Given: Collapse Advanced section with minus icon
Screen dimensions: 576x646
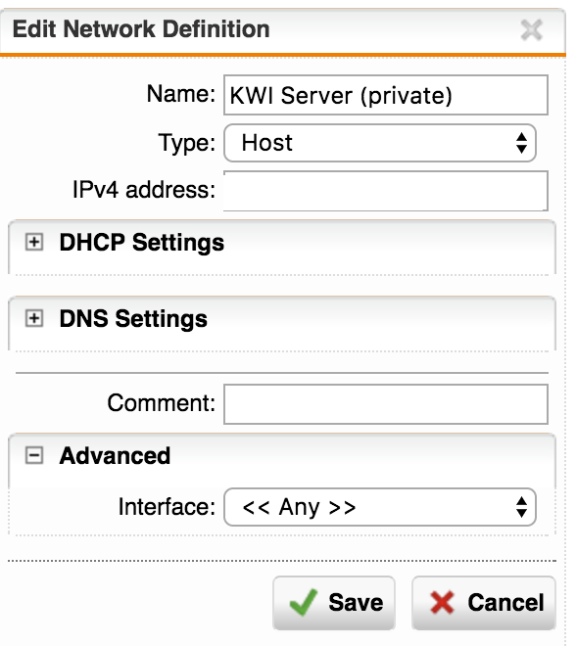Looking at the screenshot, I should 34,456.
